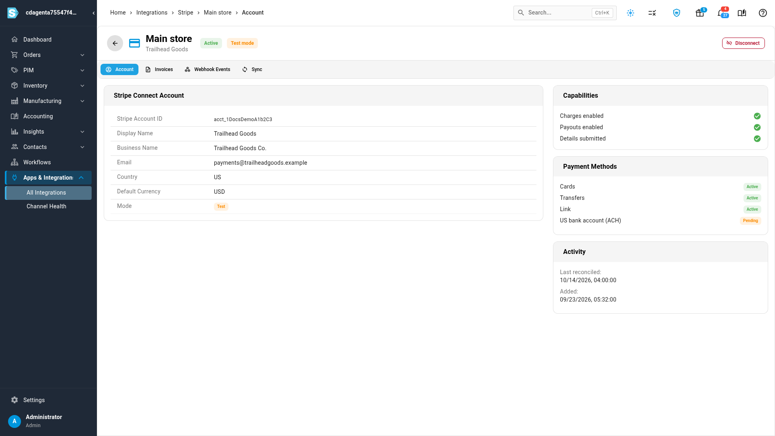Viewport: 775px width, 436px height.
Task: Click the Test mode badge in header
Action: [x=242, y=43]
